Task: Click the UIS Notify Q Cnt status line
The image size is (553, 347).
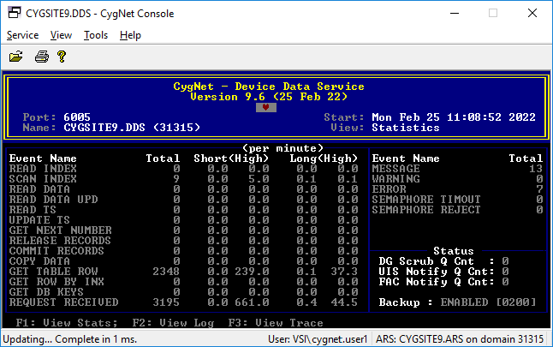Action: click(443, 271)
